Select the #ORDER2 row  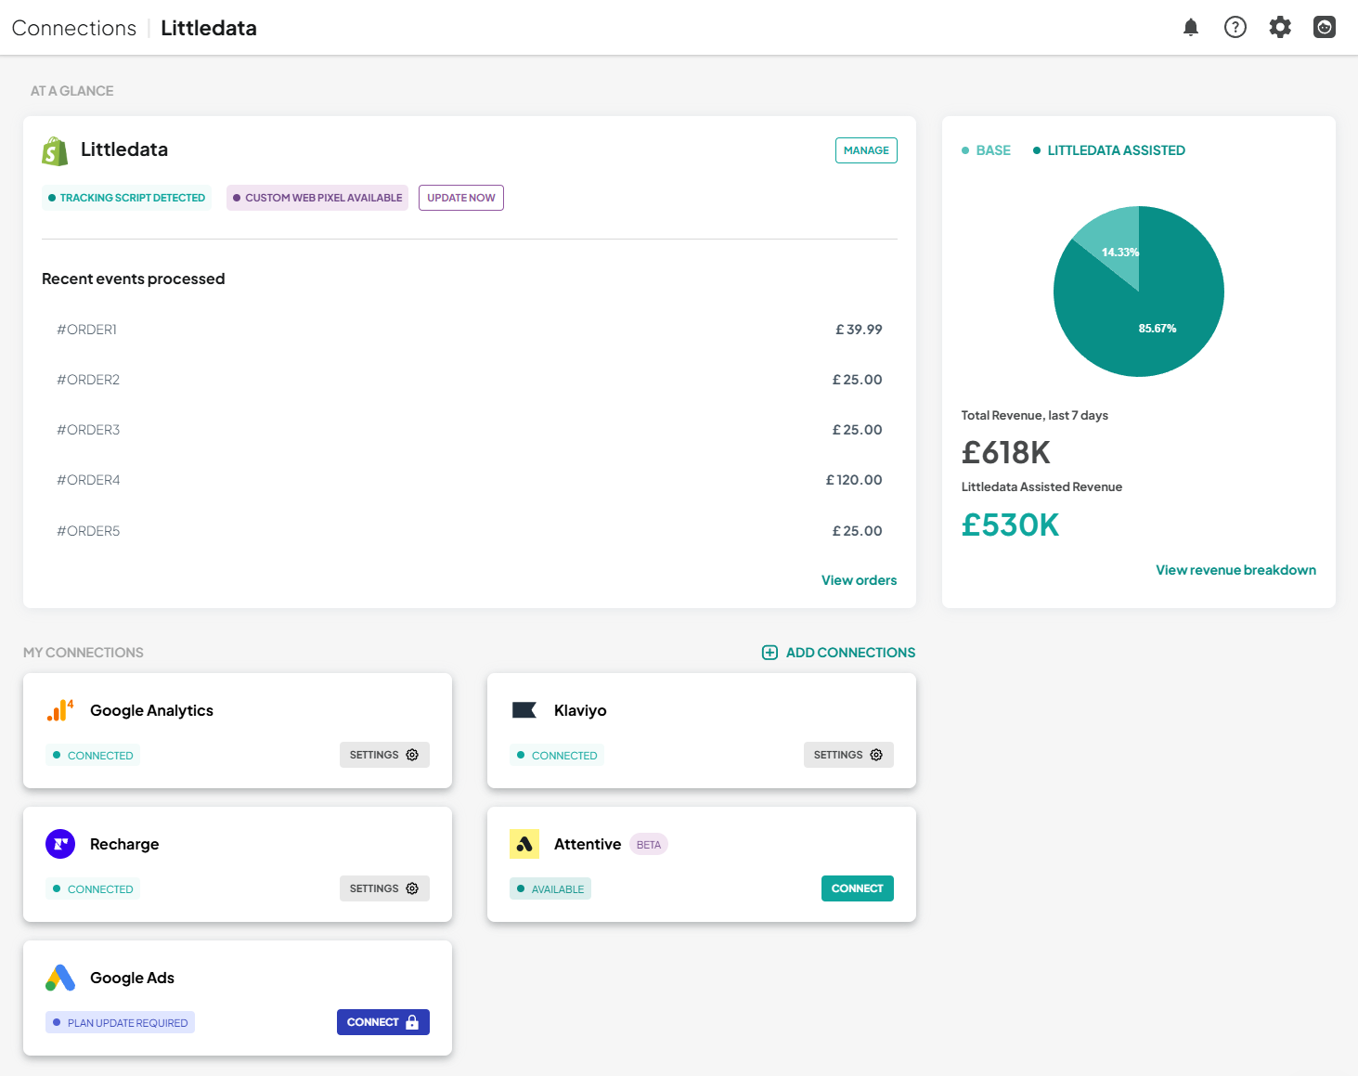(470, 380)
